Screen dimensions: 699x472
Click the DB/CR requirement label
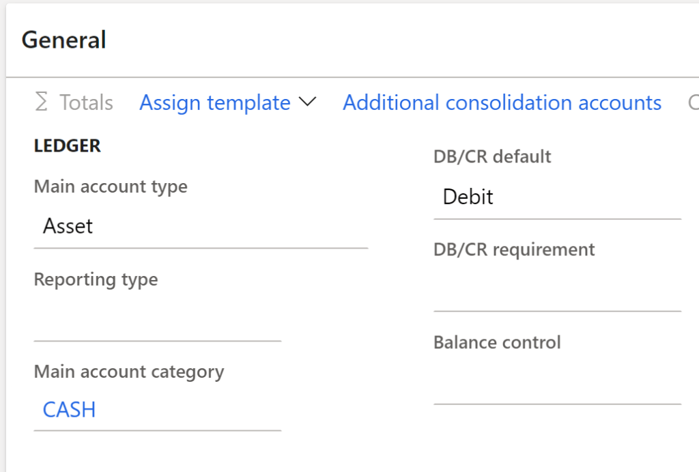click(514, 249)
